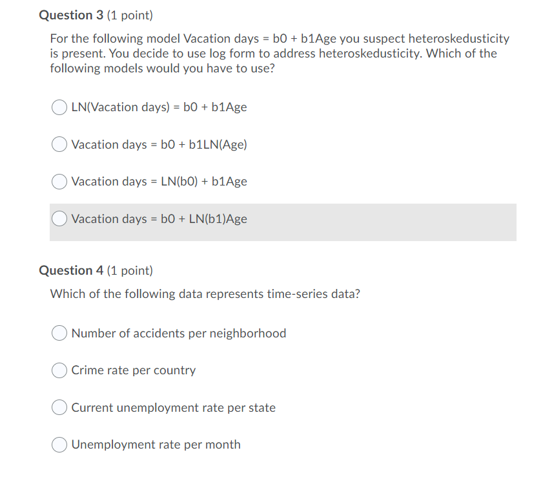
Task: Select Number of accidents per neighborhood radio
Action: click(59, 333)
